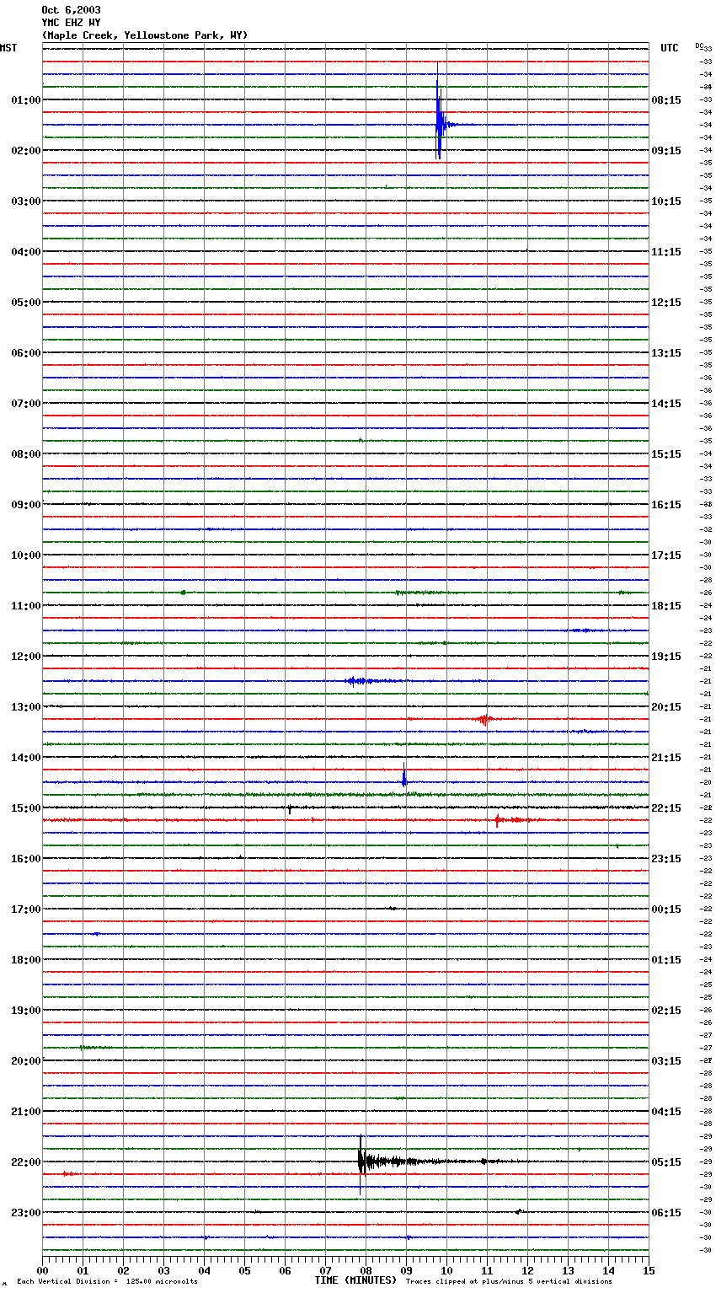Select the 18:00 MST row label
The height and width of the screenshot is (1293, 716).
[25, 960]
